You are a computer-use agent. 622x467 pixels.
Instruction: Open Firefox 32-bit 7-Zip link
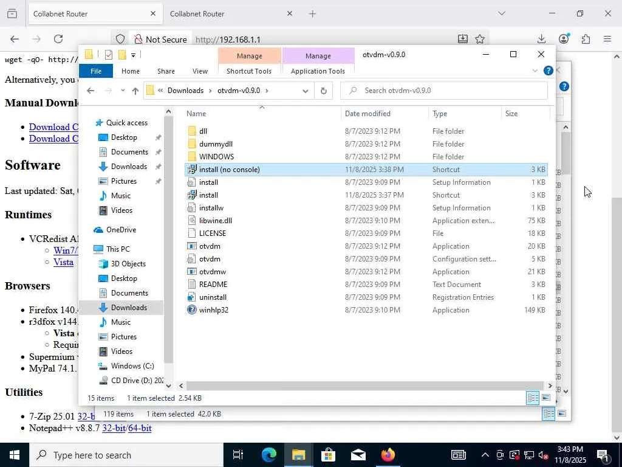coord(86,416)
